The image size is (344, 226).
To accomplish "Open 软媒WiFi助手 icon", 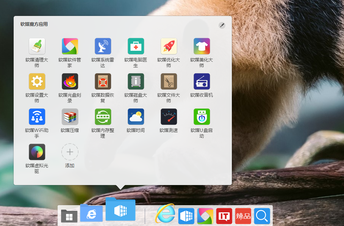I will coord(37,117).
